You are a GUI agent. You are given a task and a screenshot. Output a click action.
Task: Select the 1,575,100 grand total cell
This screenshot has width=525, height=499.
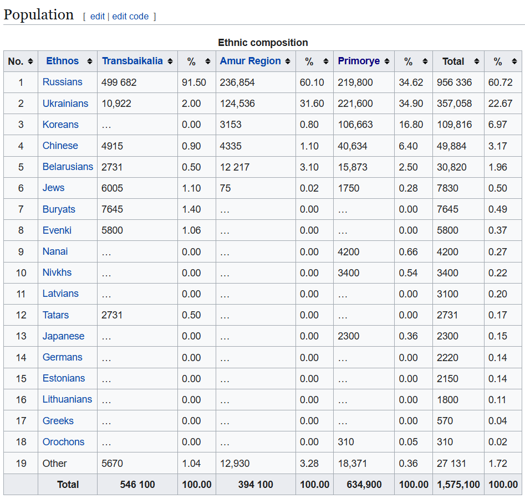click(x=458, y=484)
